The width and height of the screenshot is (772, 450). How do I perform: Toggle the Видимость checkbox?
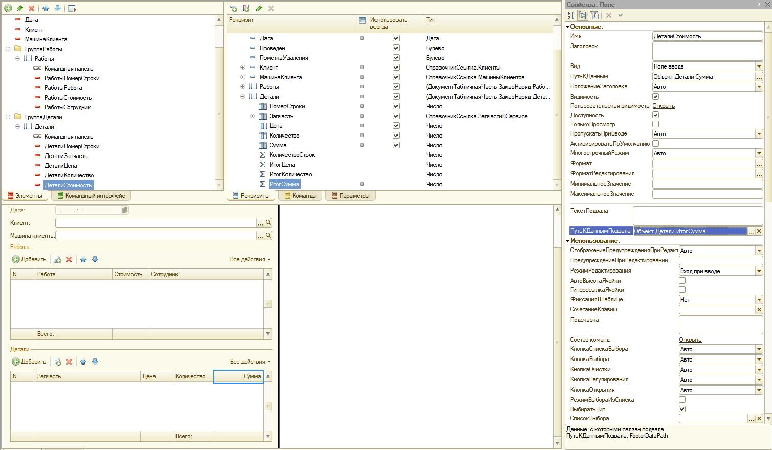pos(655,96)
